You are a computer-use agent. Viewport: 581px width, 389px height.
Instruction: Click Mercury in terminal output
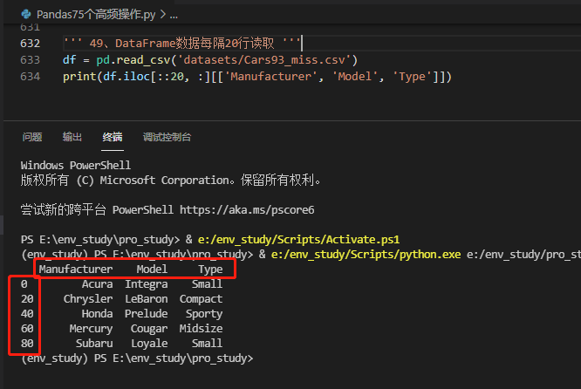(x=91, y=329)
